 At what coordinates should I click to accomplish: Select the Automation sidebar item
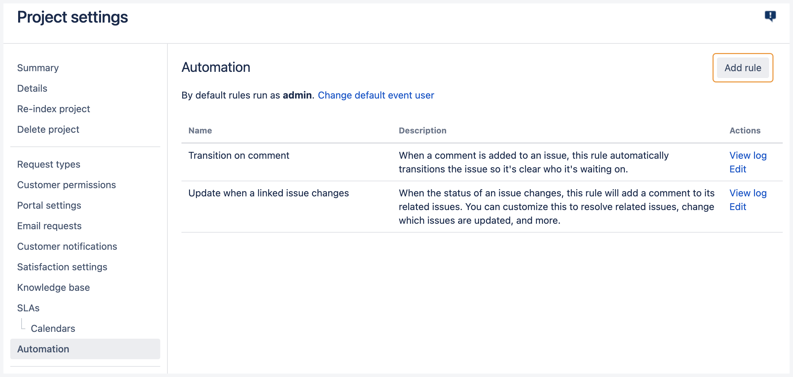tap(43, 349)
